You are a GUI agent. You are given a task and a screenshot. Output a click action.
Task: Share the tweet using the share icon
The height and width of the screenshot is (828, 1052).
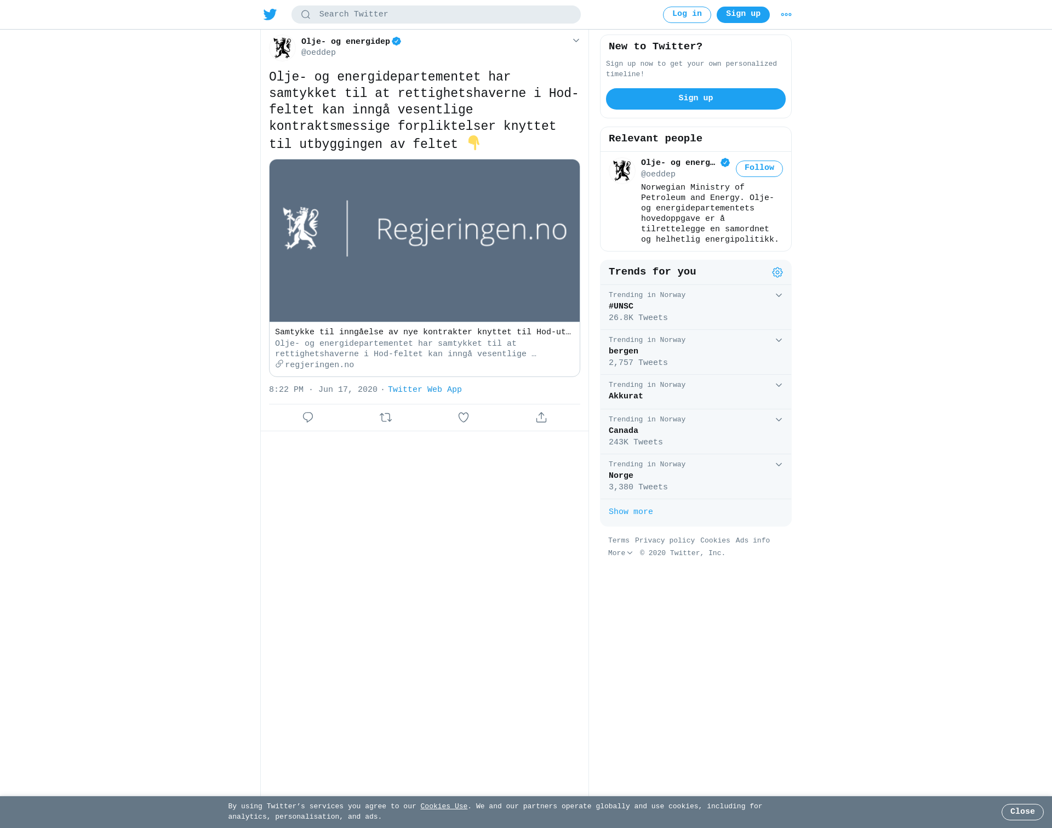pyautogui.click(x=541, y=418)
